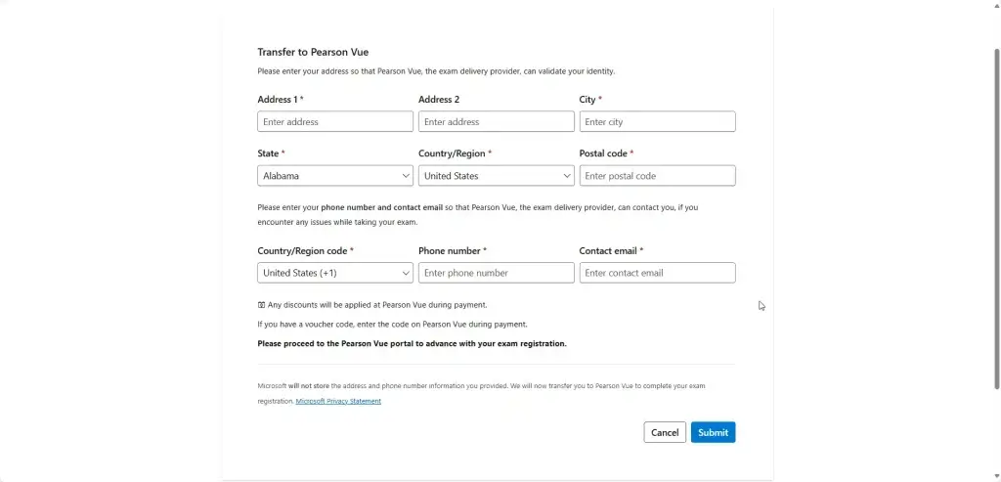
Task: Submit the Pearson Vue transfer form
Action: 713,432
